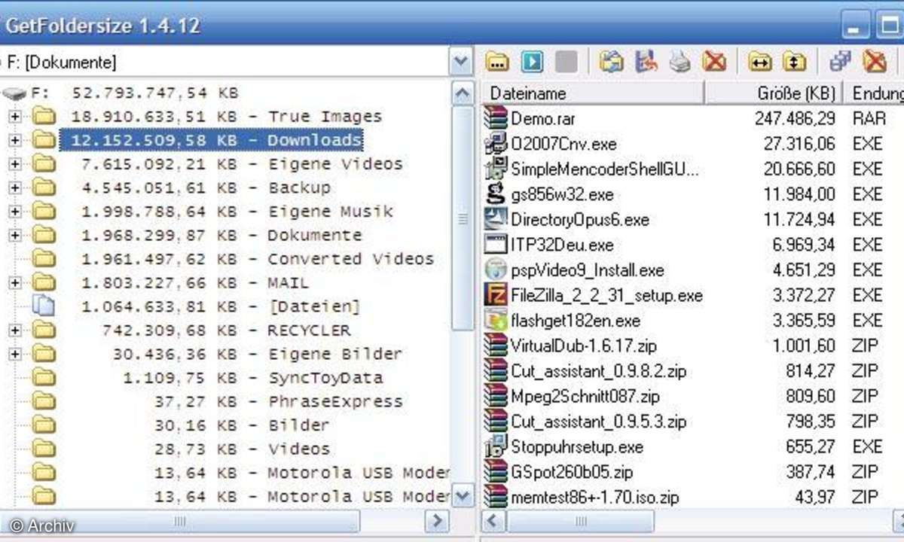904x542 pixels.
Task: Click the gray stop scan icon
Action: (566, 62)
